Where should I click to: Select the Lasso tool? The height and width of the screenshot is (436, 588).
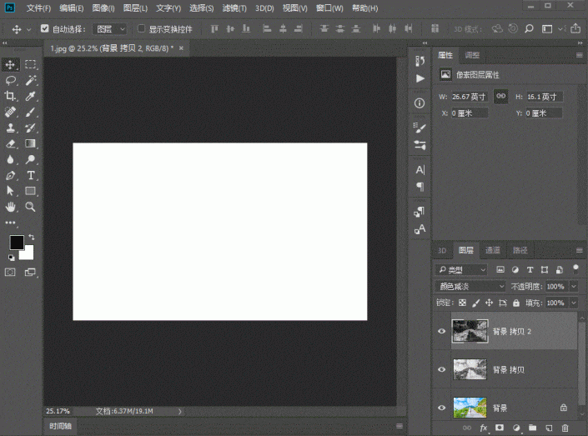[11, 80]
